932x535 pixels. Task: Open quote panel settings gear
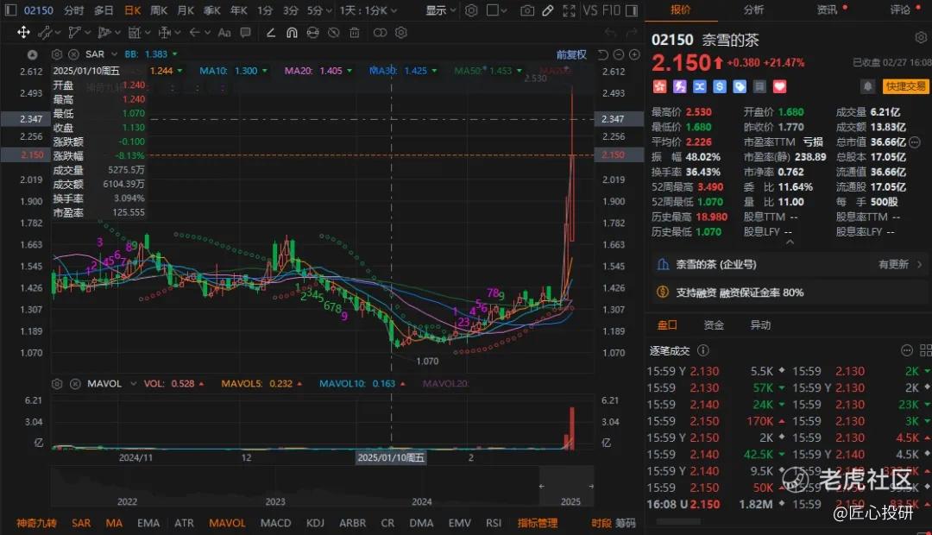click(x=921, y=39)
